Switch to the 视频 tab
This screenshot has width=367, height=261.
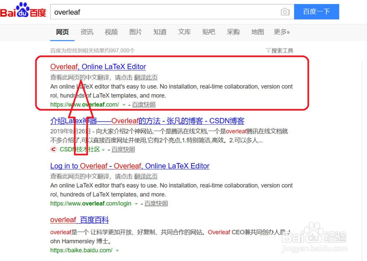pyautogui.click(x=111, y=32)
